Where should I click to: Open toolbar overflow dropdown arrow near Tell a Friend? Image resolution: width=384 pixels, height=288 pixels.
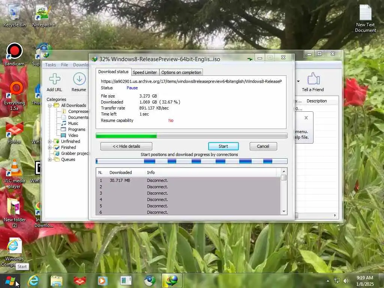click(298, 81)
